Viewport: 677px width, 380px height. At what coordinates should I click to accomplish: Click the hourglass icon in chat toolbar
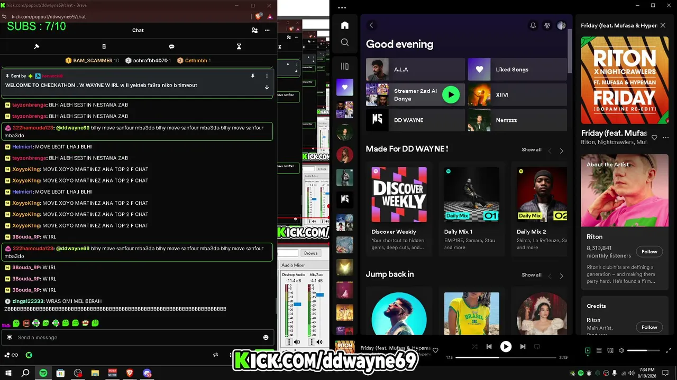239,46
